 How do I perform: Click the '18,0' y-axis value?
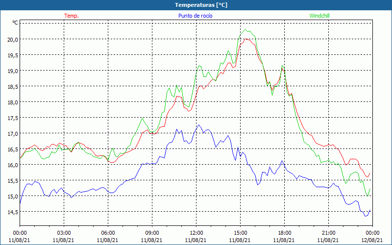point(13,102)
